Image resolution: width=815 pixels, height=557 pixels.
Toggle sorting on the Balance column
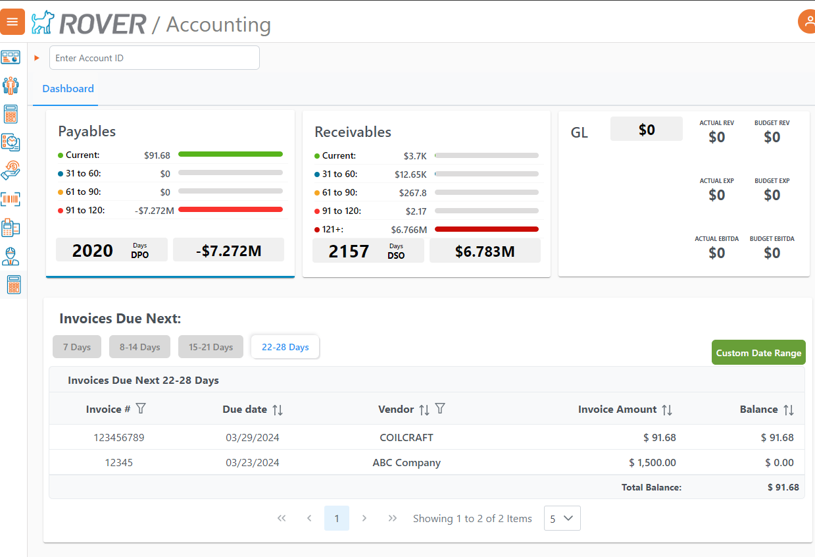click(x=791, y=409)
